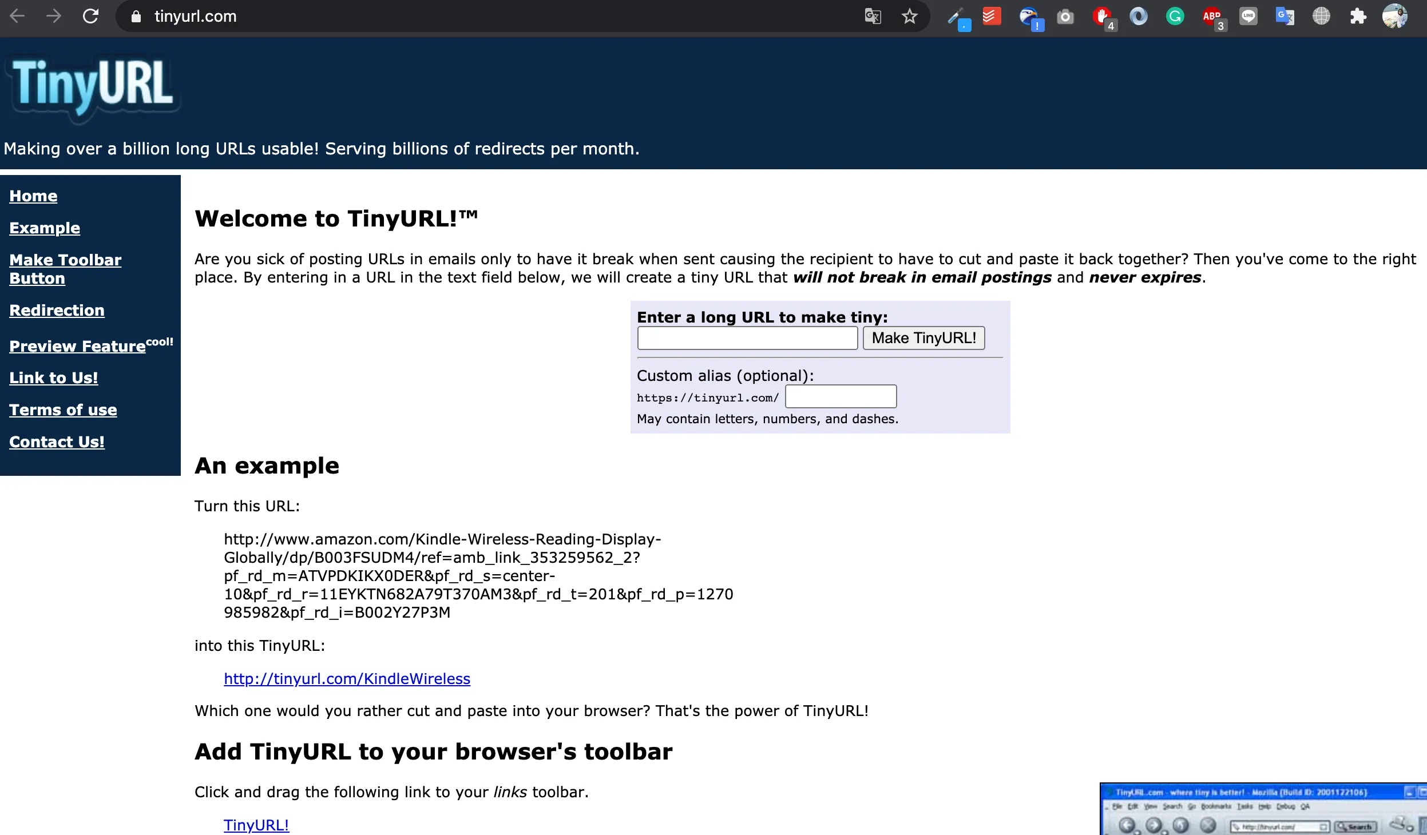Open the Adblock Plus (ABP) extension

tap(1212, 17)
